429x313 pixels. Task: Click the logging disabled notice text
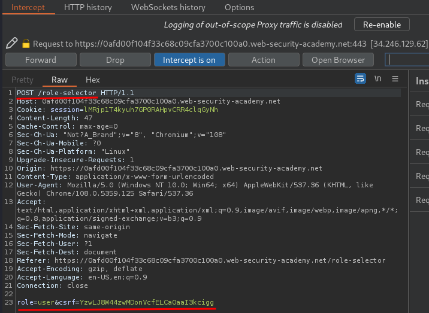(253, 25)
